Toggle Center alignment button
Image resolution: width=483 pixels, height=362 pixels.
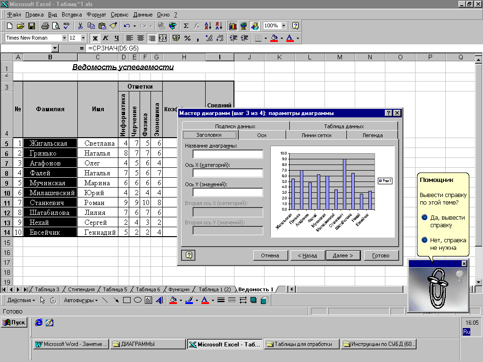click(141, 38)
